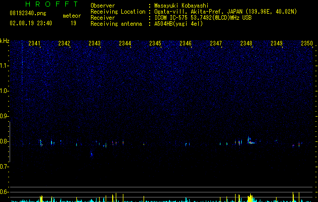Click the bright meteor echo near 2348

(251, 140)
